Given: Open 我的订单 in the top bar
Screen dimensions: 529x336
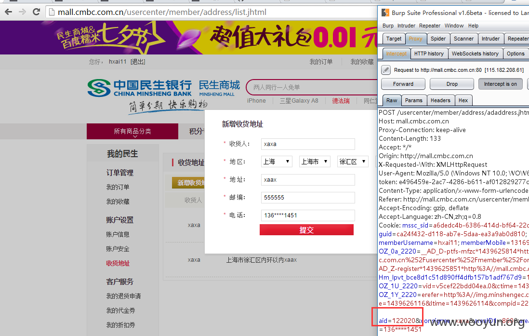Looking at the screenshot, I should (x=321, y=62).
